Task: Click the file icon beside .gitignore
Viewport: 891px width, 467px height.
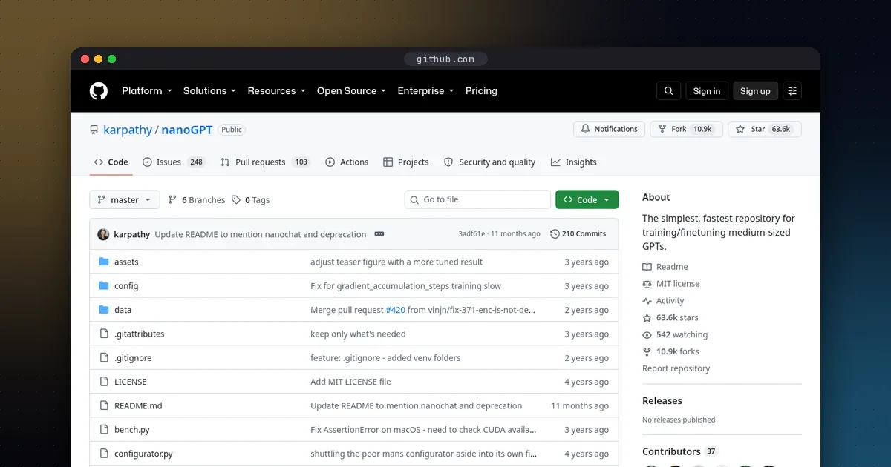Action: (x=104, y=358)
